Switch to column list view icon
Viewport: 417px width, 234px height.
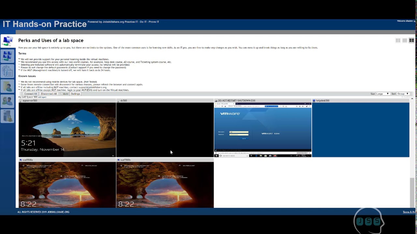click(398, 40)
